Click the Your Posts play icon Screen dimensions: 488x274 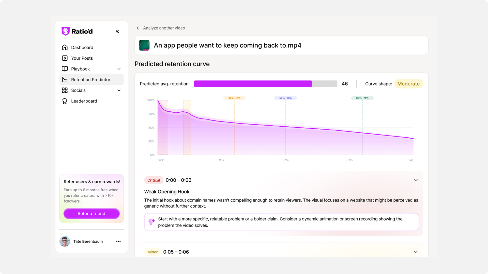(x=65, y=58)
